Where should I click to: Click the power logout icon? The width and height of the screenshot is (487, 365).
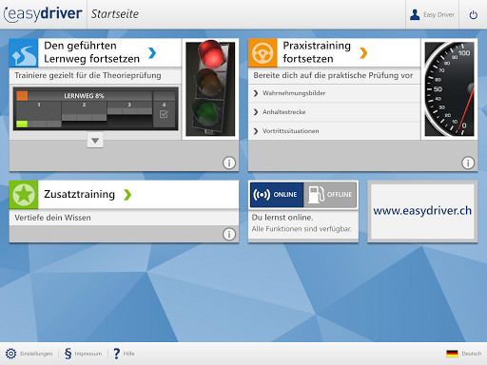tap(473, 15)
